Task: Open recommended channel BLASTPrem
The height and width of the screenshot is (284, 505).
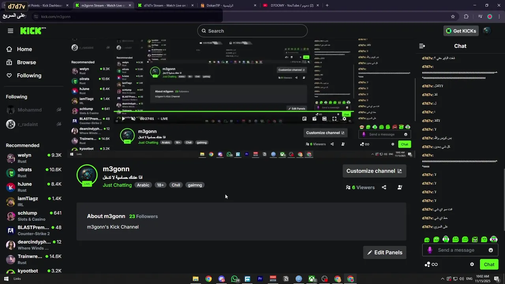Action: [x=34, y=230]
